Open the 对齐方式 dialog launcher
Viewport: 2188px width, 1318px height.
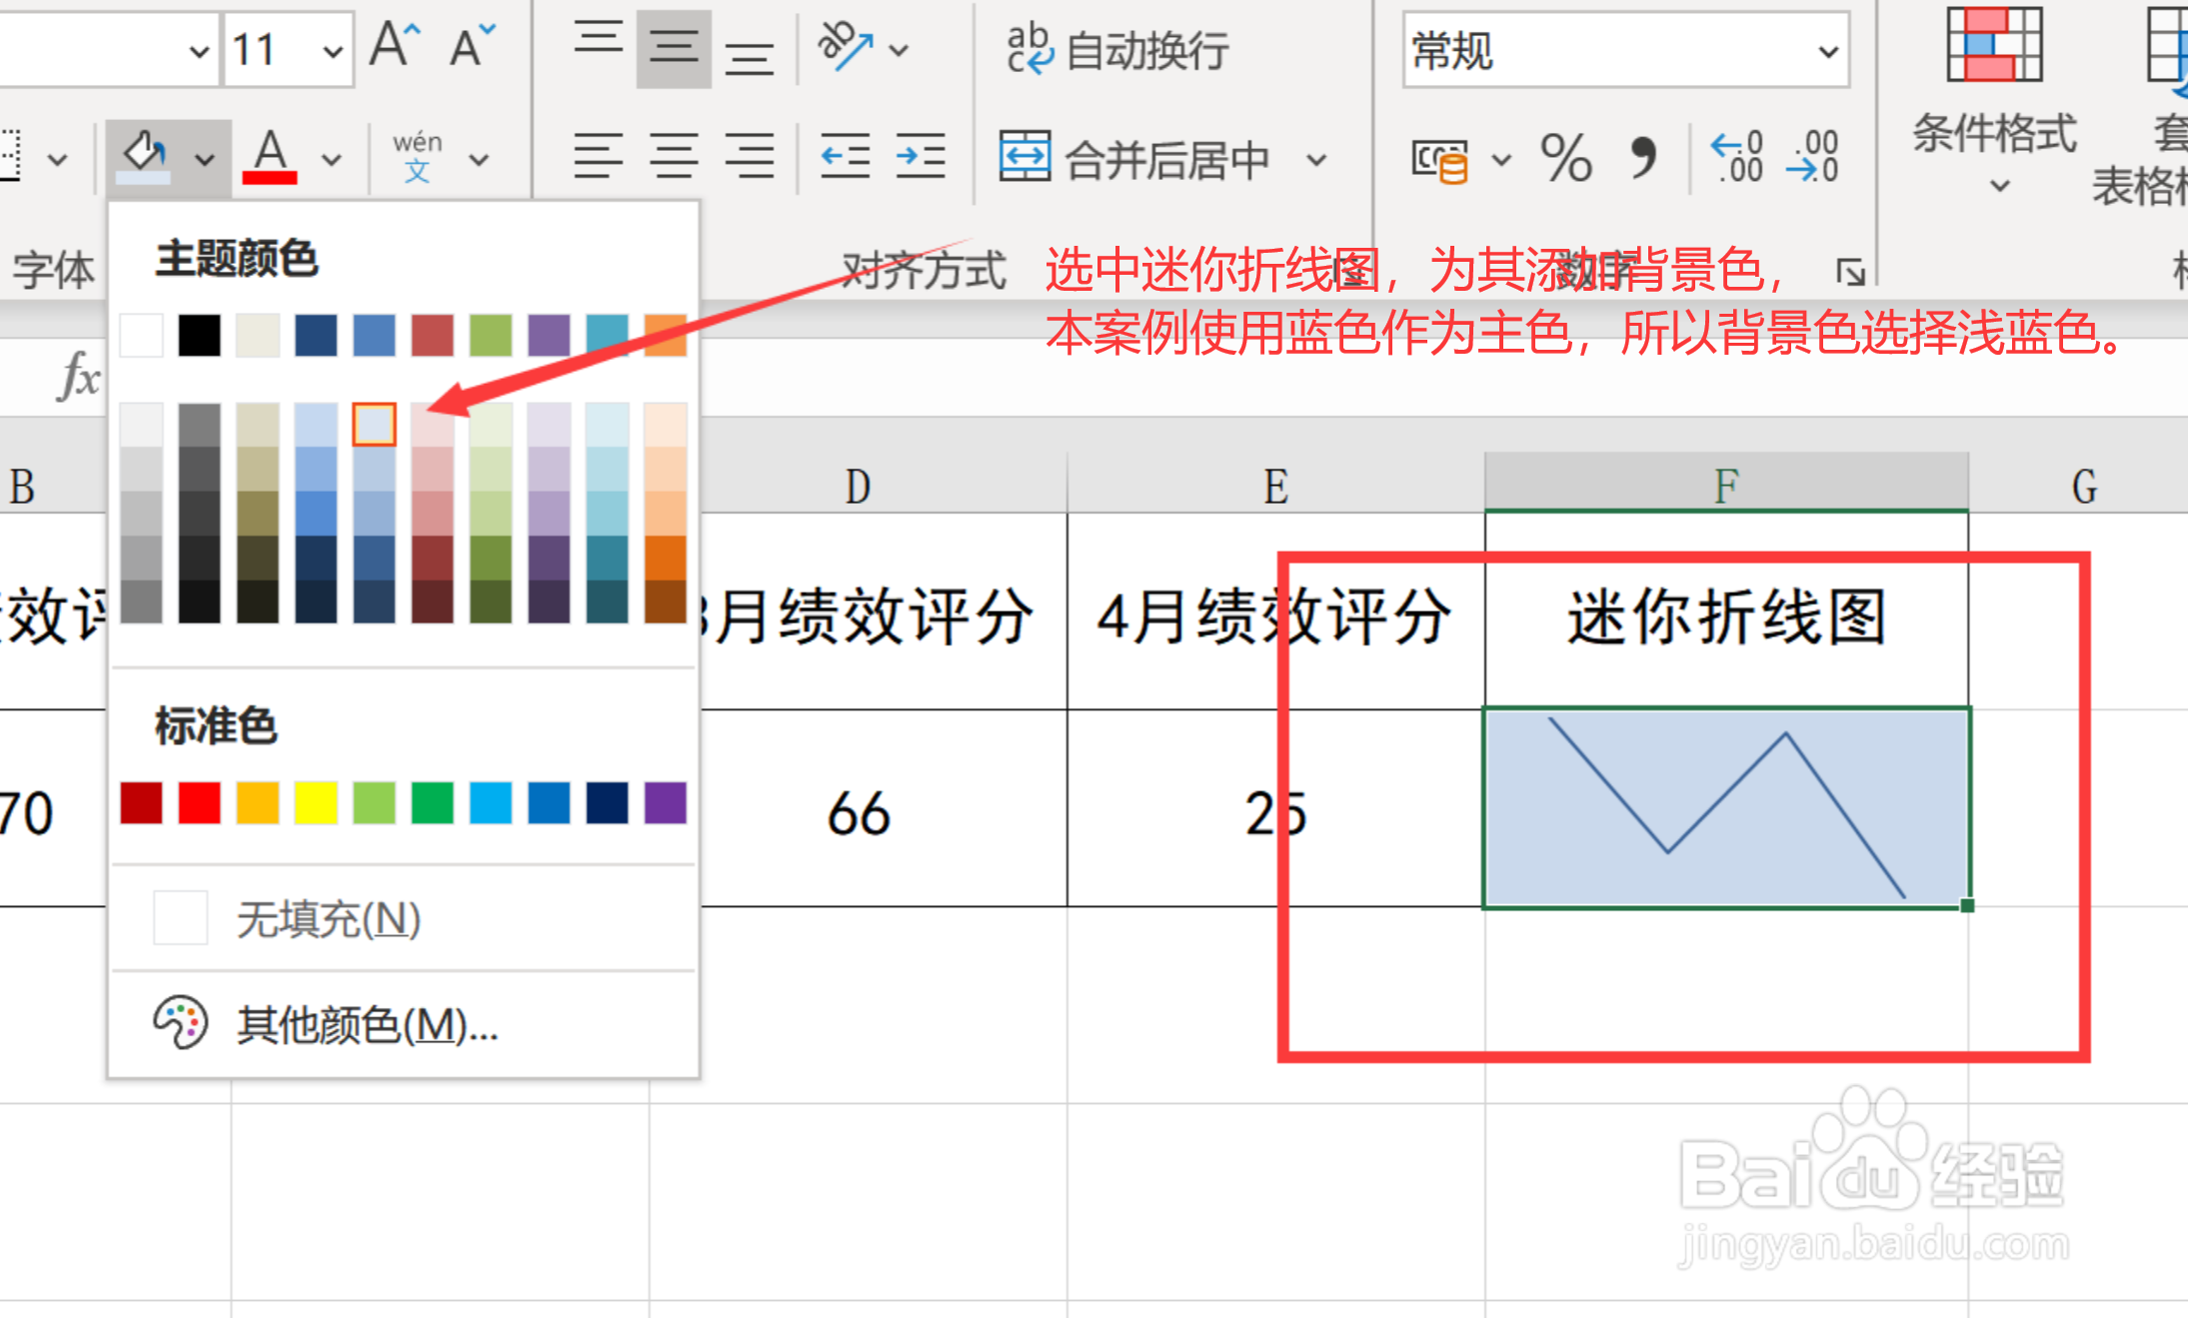(x=1854, y=270)
